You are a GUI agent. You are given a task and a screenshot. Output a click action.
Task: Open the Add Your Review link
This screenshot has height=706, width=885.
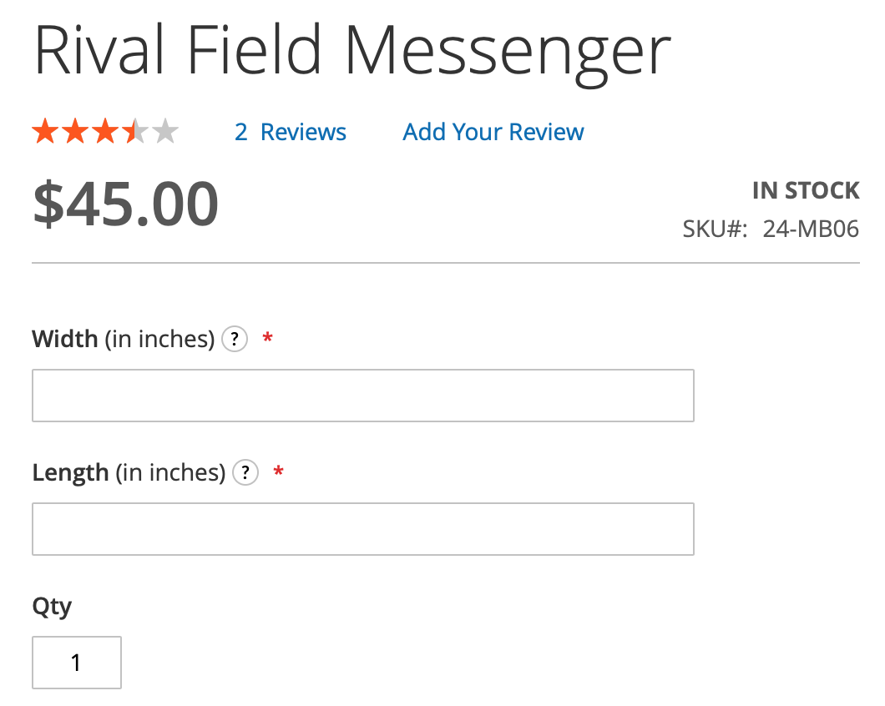point(493,132)
